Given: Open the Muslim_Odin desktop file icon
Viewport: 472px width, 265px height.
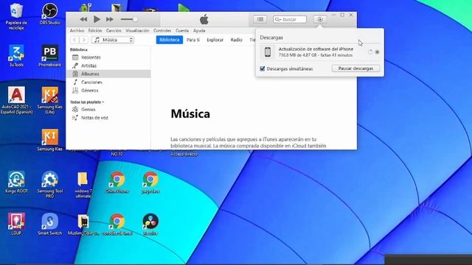Looking at the screenshot, I should pos(83,224).
